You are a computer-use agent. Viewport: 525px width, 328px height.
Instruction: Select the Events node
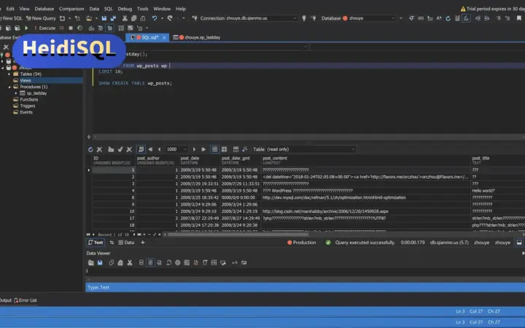26,112
